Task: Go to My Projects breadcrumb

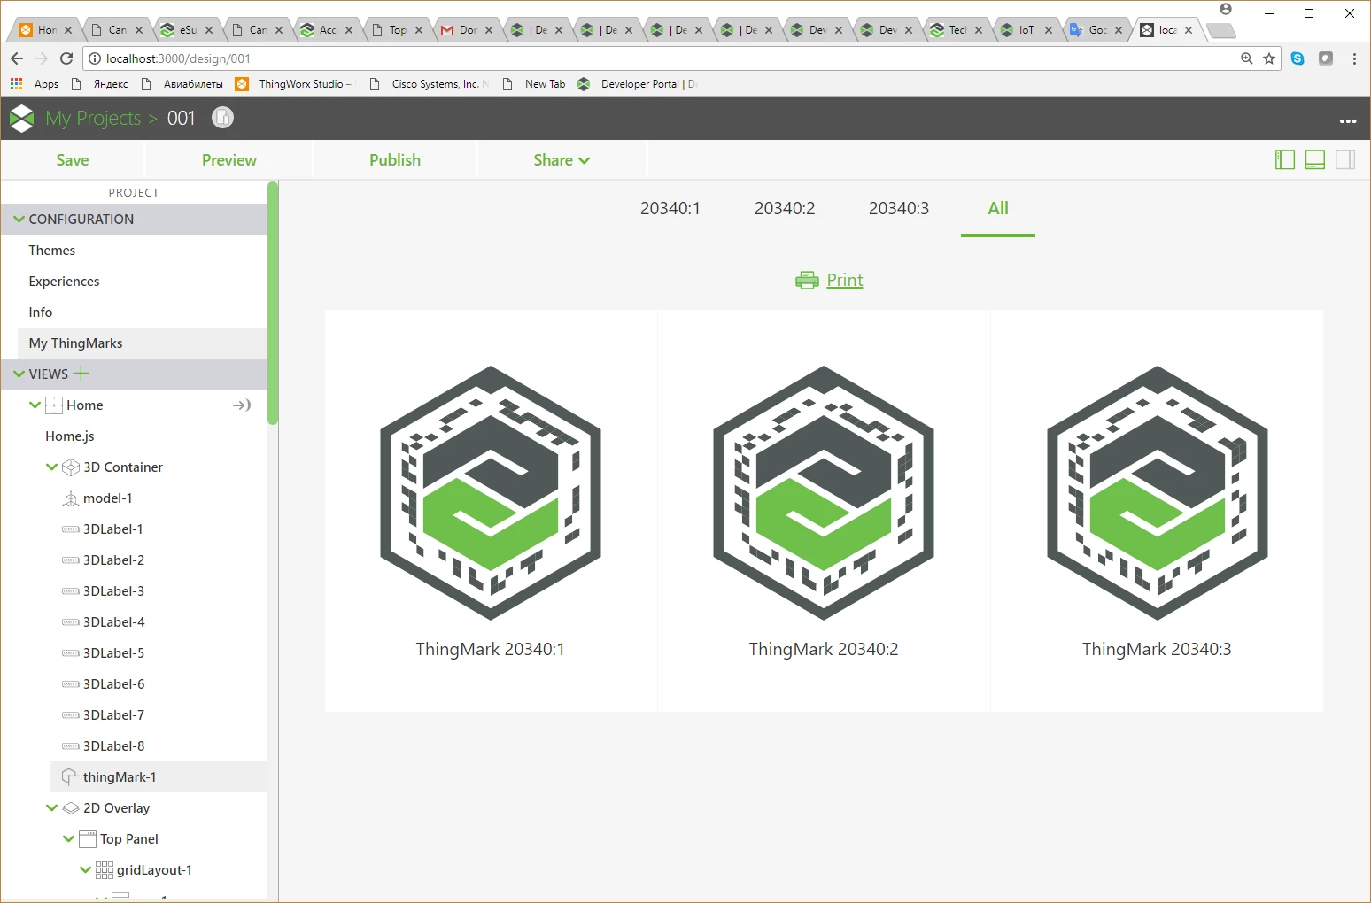Action: 93,119
